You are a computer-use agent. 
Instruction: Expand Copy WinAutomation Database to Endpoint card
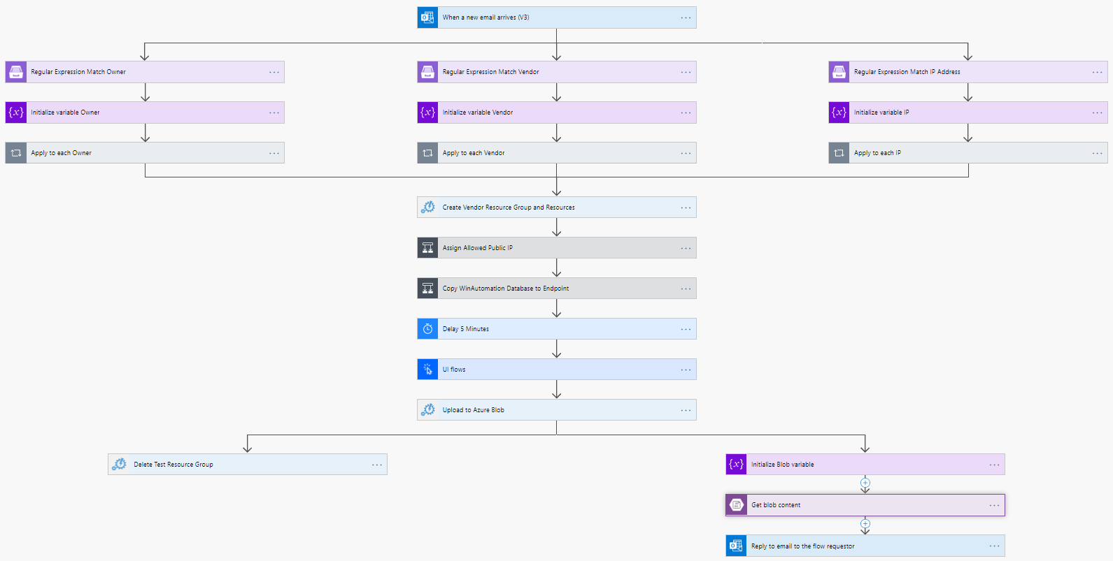553,289
